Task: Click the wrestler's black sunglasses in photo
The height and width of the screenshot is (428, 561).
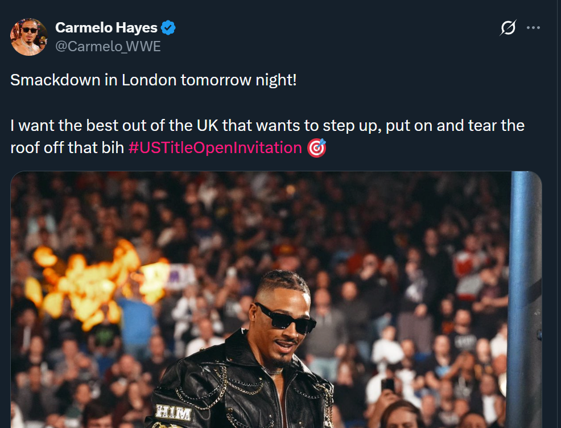Action: [286, 318]
